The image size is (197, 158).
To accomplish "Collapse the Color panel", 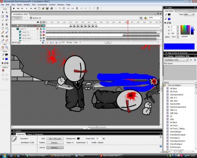I will (166, 8).
